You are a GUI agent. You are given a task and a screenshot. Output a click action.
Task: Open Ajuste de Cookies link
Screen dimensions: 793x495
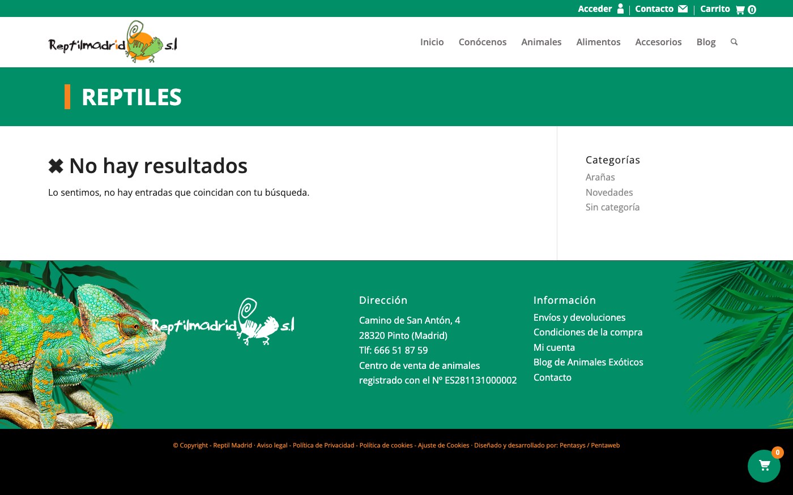[x=444, y=445]
